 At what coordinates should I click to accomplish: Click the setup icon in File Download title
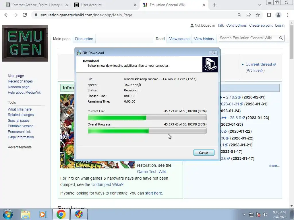79,53
